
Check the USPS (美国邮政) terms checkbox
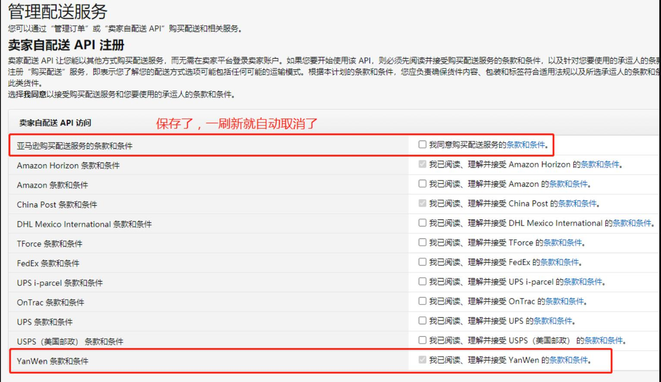point(422,340)
